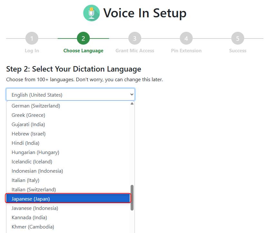
Task: Select Kannada (India) from the dropdown
Action: [68, 218]
